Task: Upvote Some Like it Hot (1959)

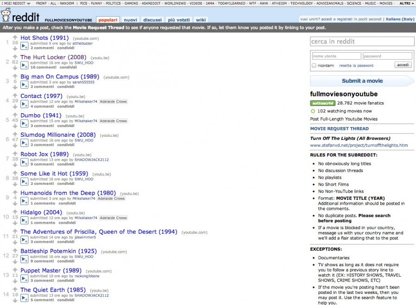Action: click(x=15, y=173)
